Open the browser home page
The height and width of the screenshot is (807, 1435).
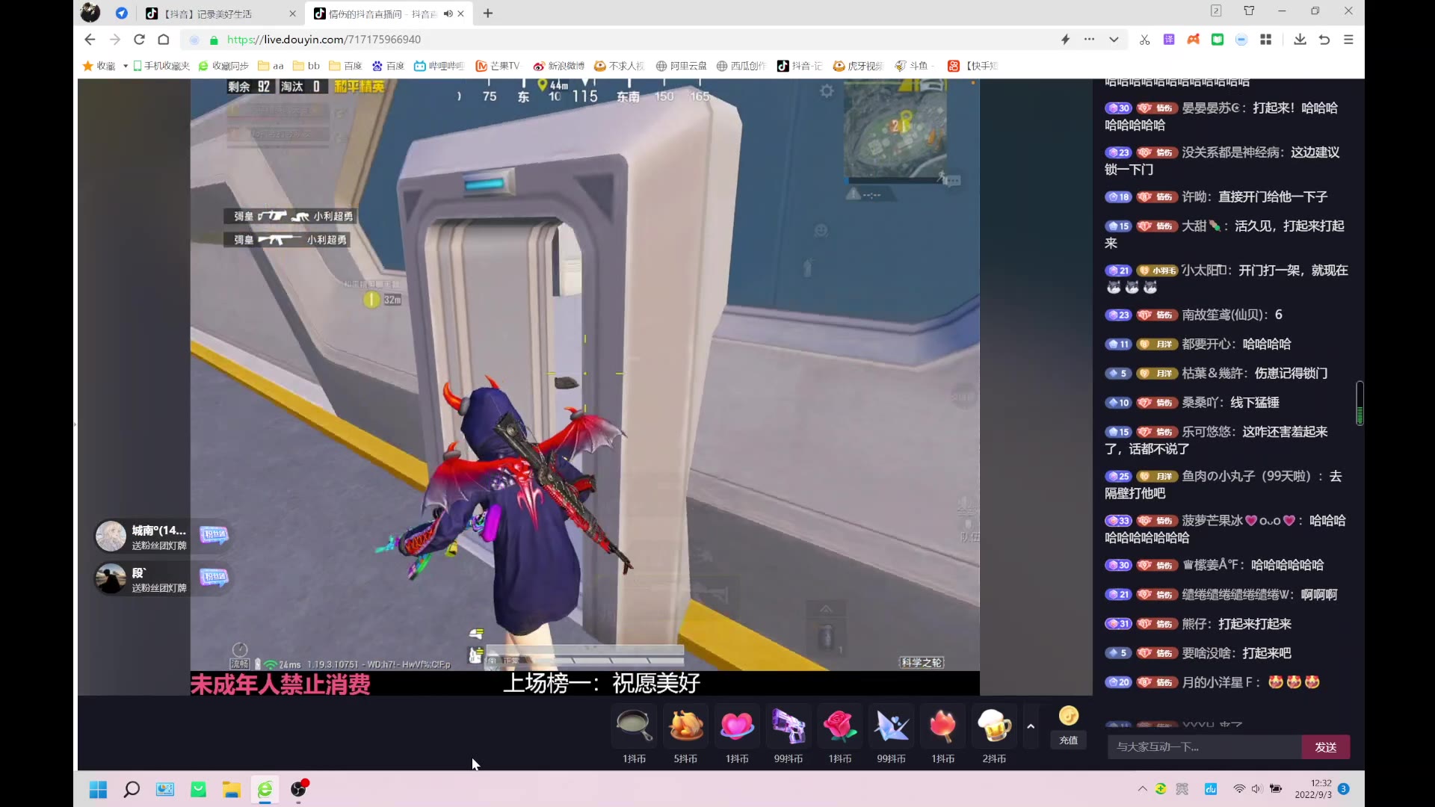click(x=164, y=40)
